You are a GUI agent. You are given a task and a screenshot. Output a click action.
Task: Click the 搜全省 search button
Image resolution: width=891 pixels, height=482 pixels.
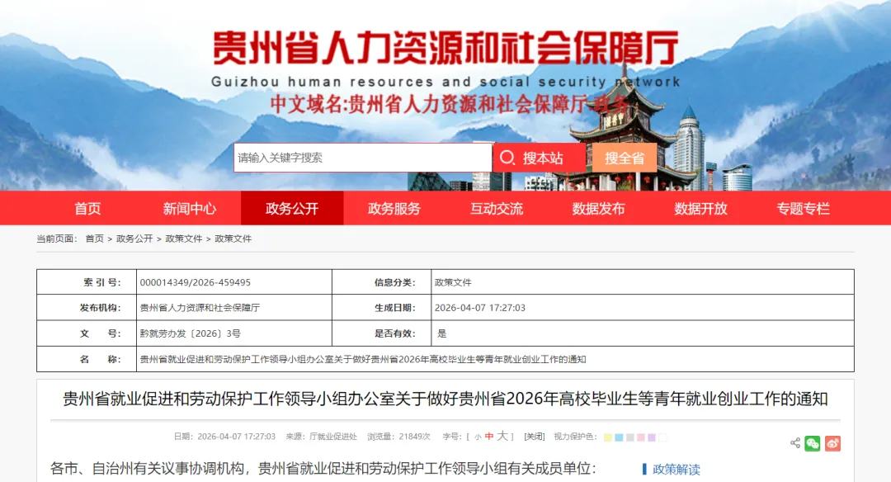click(625, 158)
